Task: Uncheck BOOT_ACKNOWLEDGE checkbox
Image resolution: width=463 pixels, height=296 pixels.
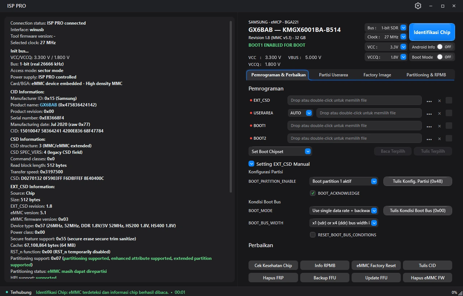Action: point(313,193)
